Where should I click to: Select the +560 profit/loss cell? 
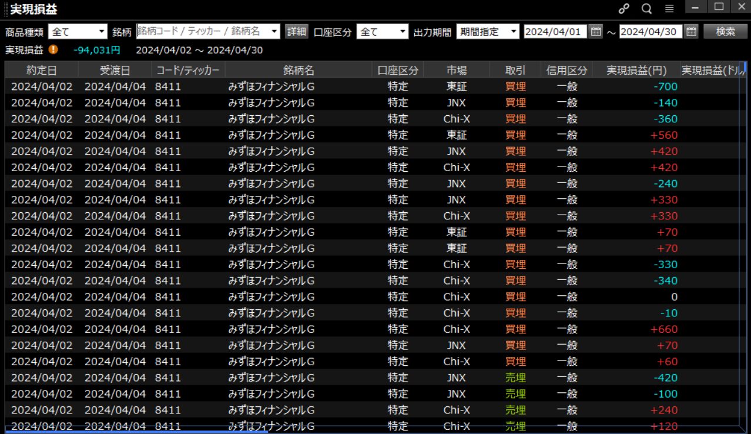pyautogui.click(x=664, y=135)
